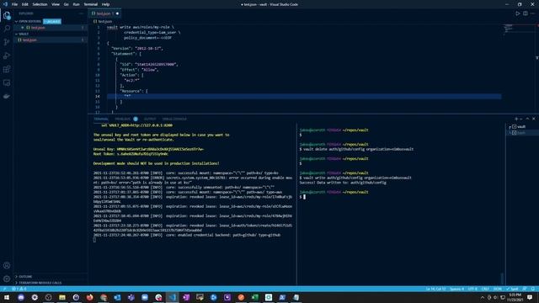
Task: Click the VS Code logo in the title bar
Action: (5, 4)
